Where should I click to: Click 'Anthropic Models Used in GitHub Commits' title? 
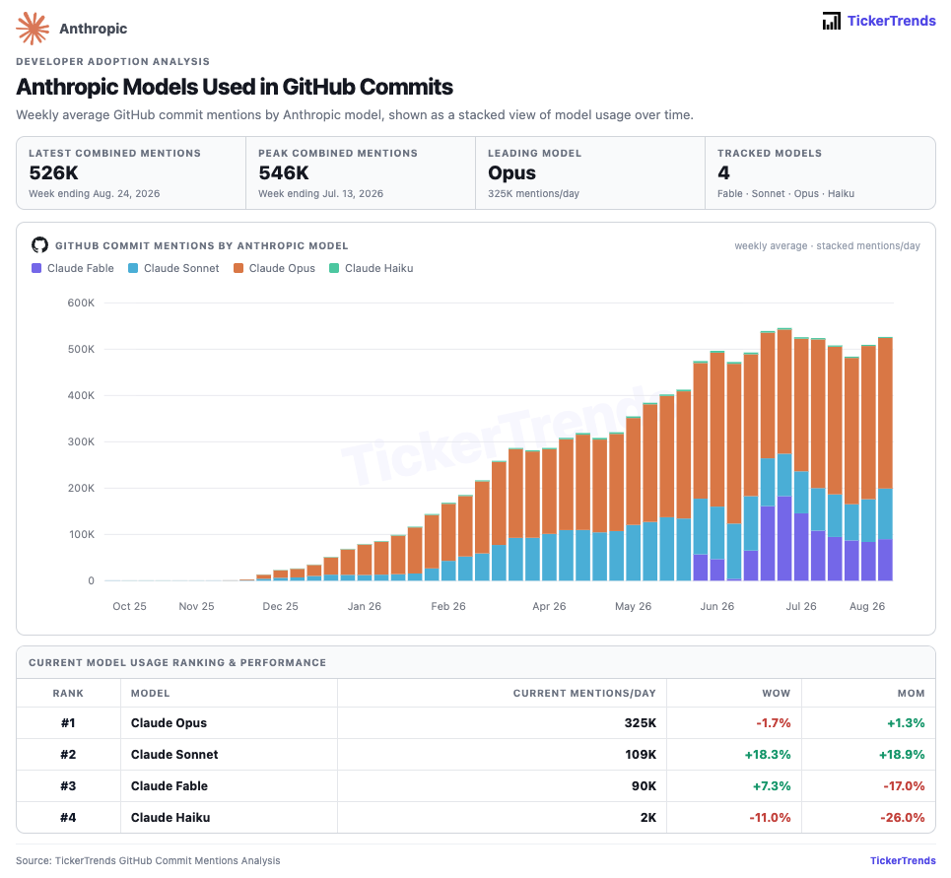coord(235,87)
